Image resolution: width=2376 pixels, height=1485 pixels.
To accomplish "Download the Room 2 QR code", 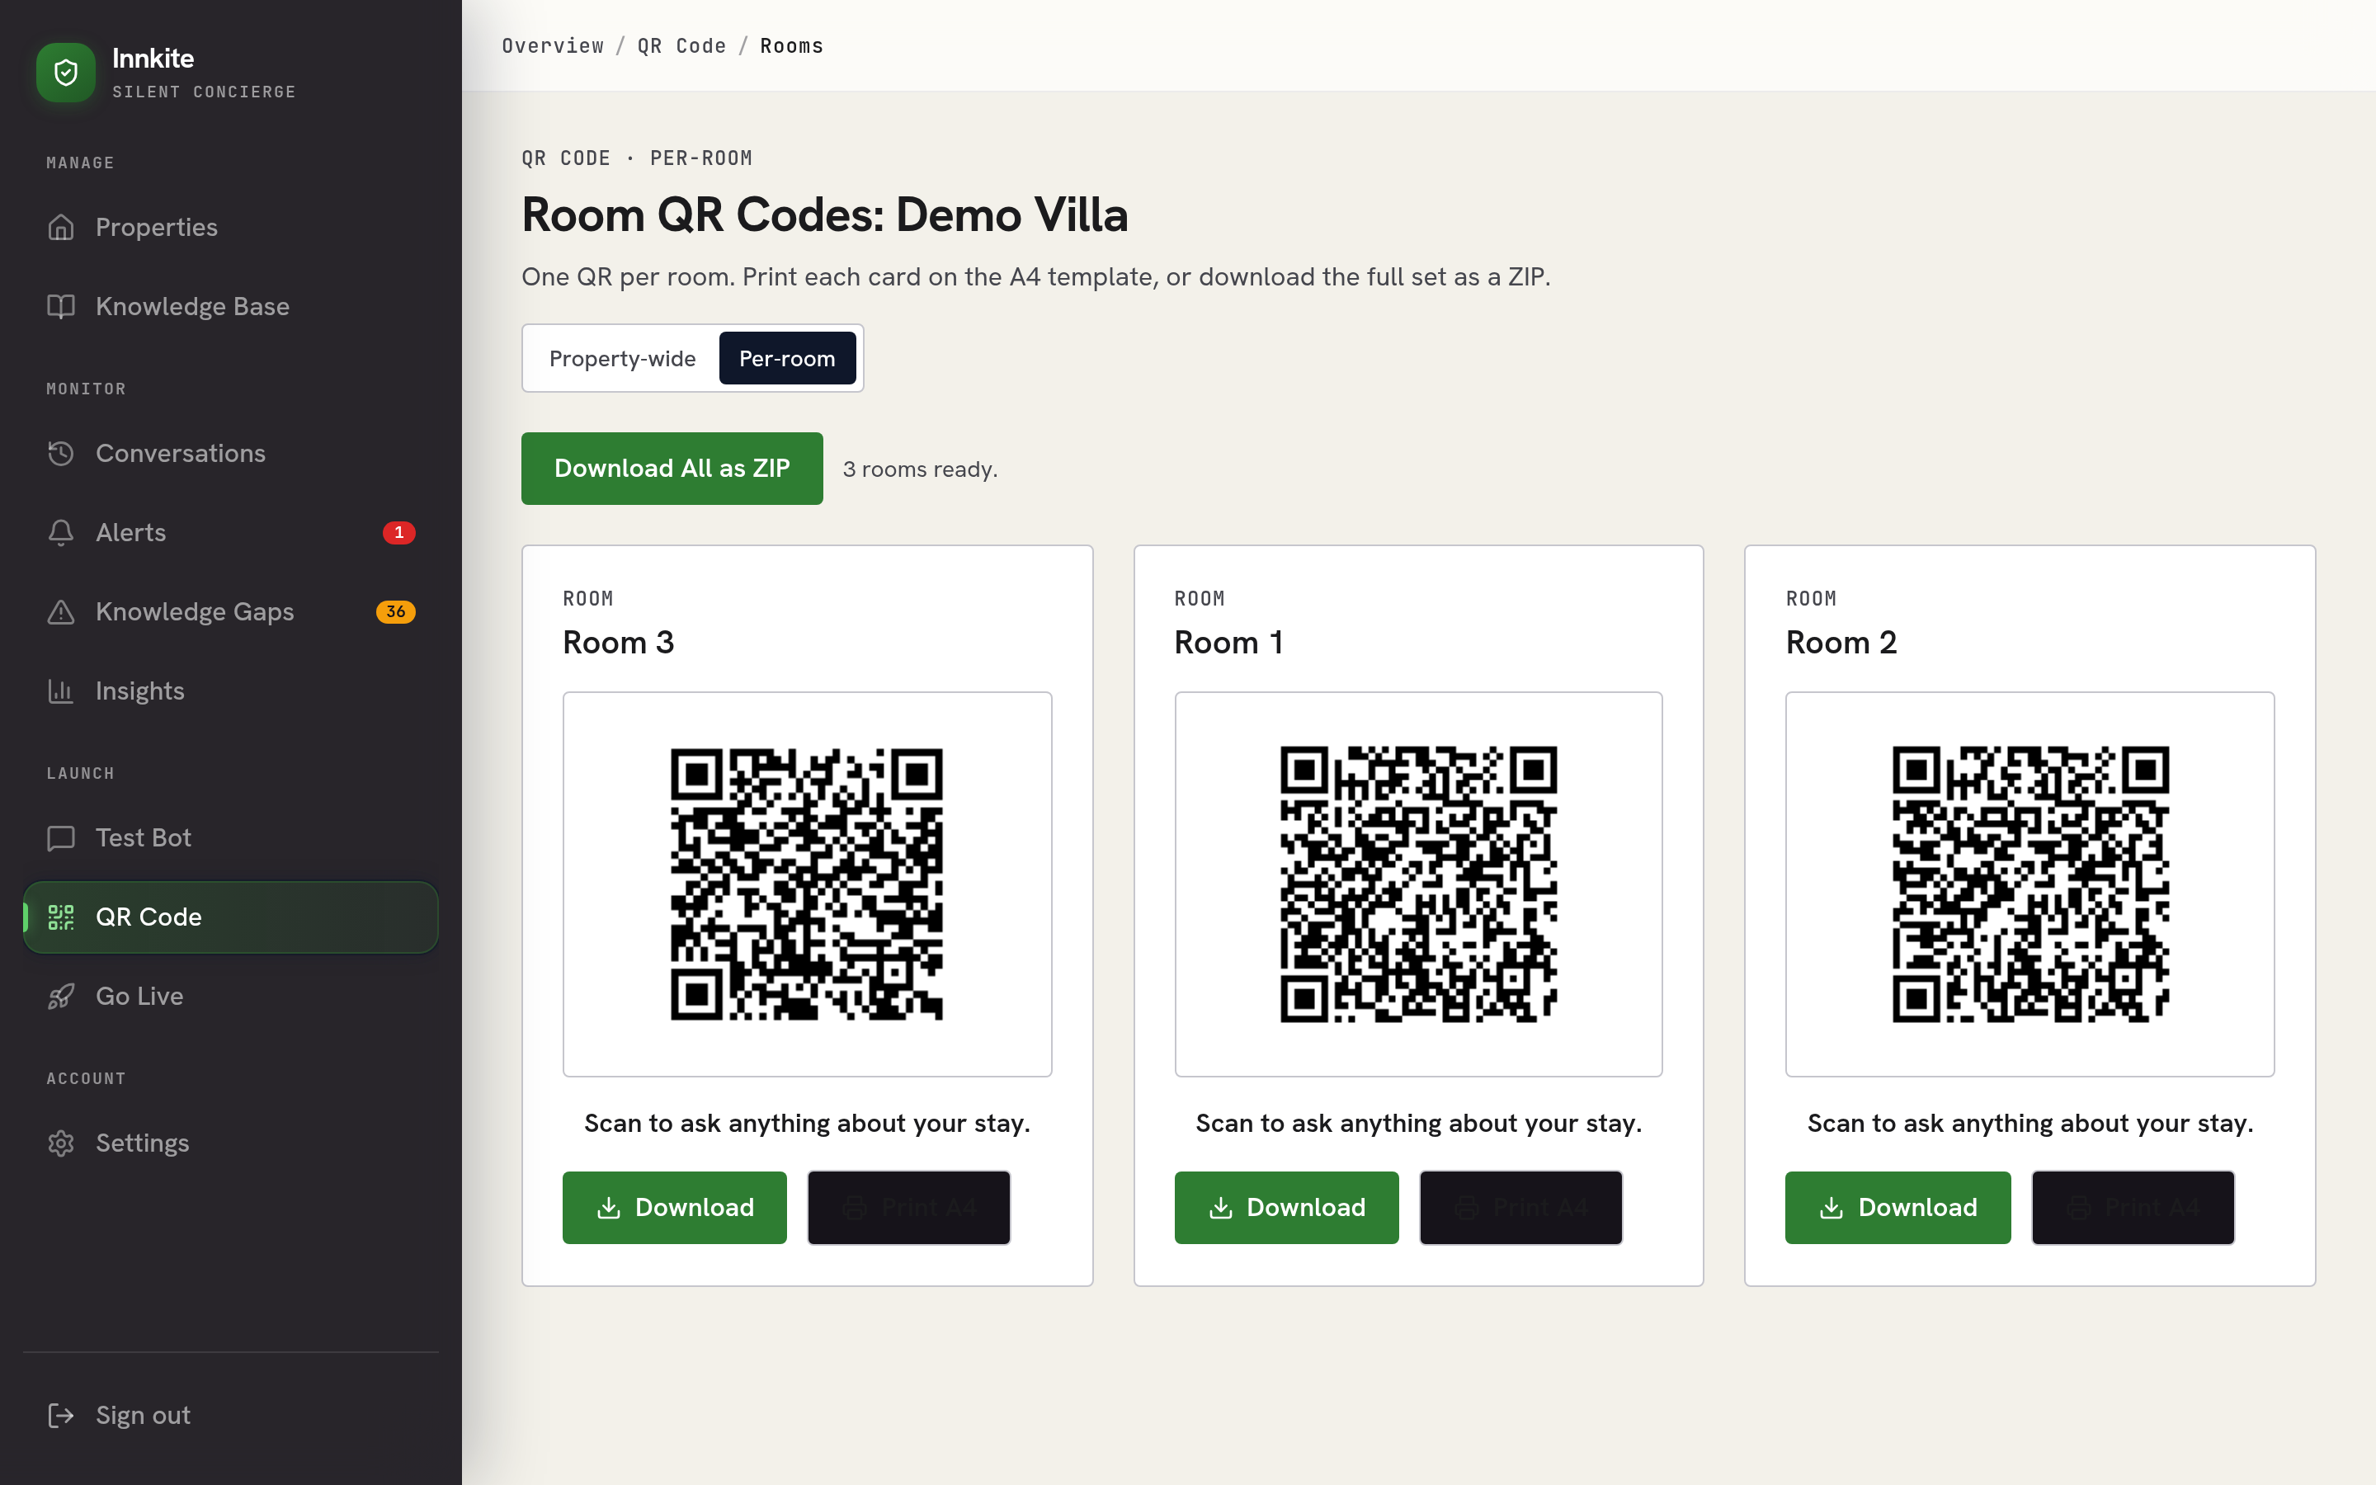I will (x=1897, y=1207).
